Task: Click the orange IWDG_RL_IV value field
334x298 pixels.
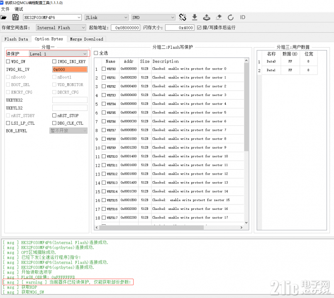Action: click(x=70, y=69)
